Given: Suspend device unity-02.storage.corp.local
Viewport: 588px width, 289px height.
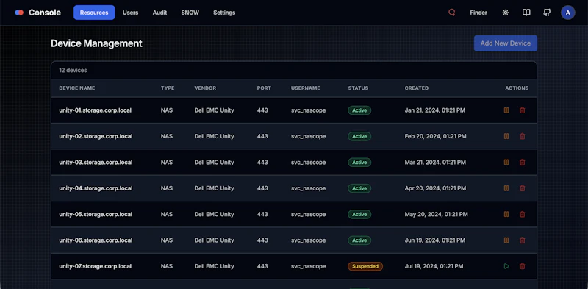Looking at the screenshot, I should [506, 136].
